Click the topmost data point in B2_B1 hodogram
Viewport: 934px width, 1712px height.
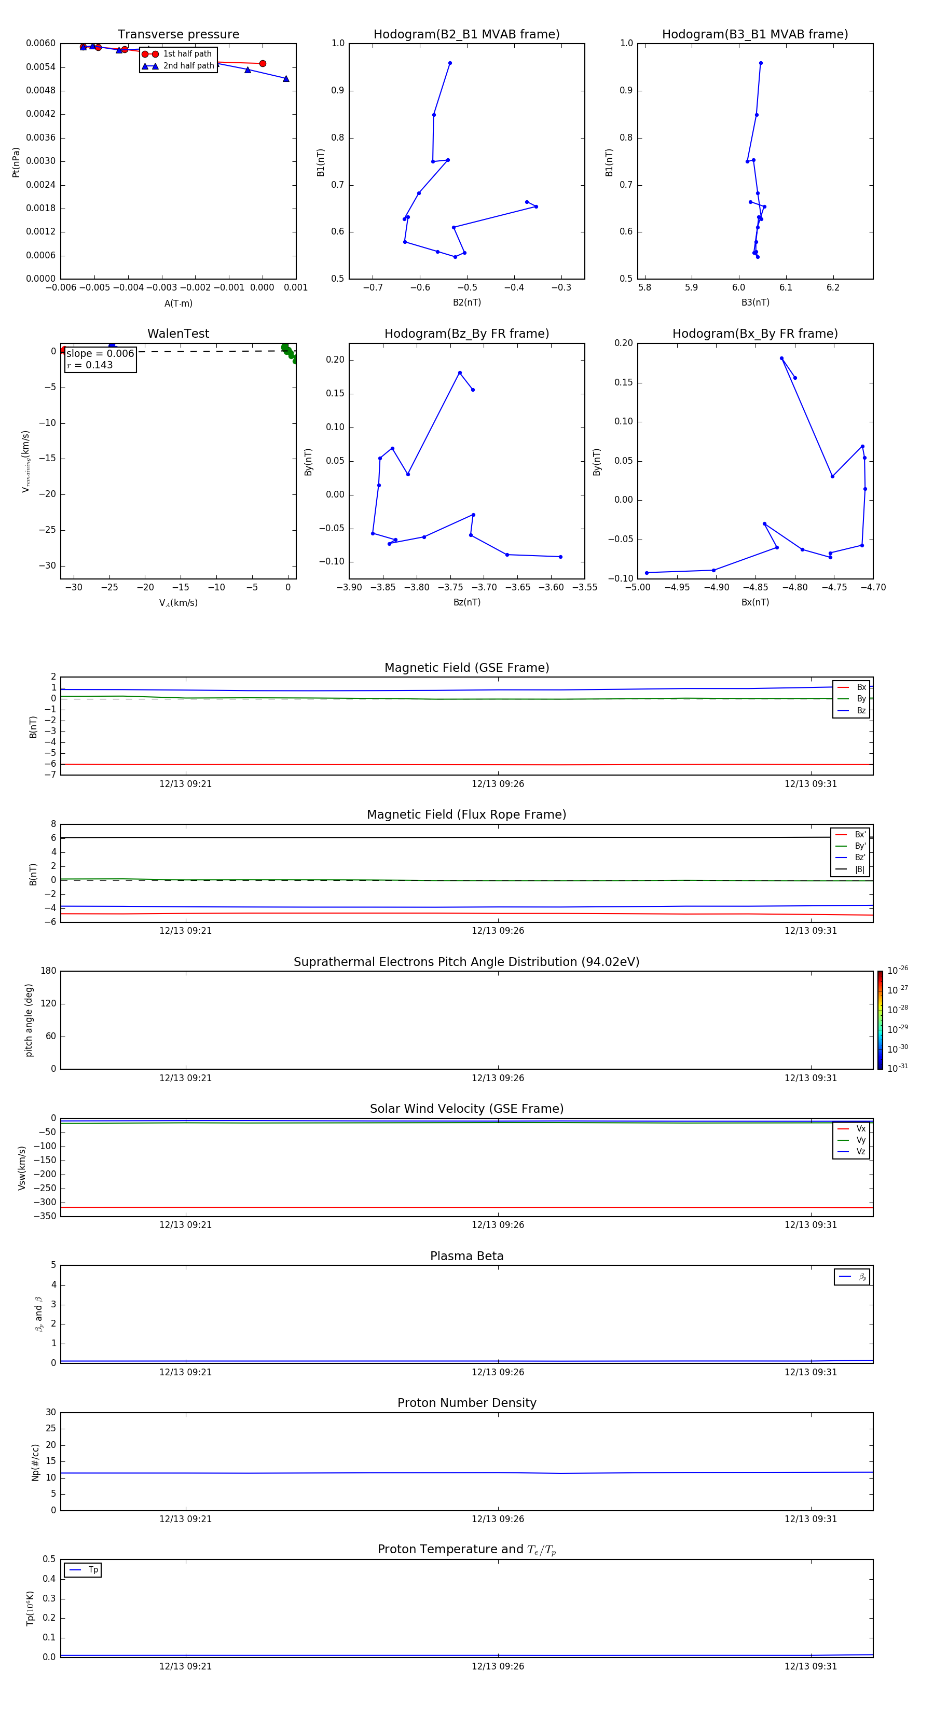[450, 63]
